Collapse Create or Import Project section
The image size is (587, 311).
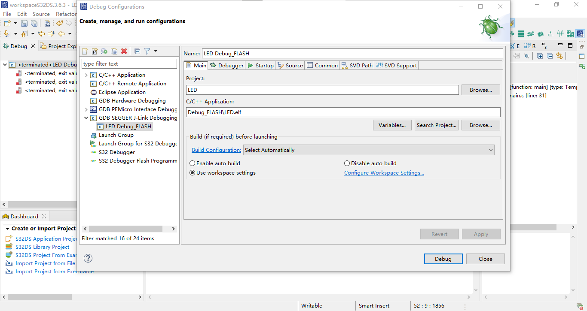[x=7, y=229]
